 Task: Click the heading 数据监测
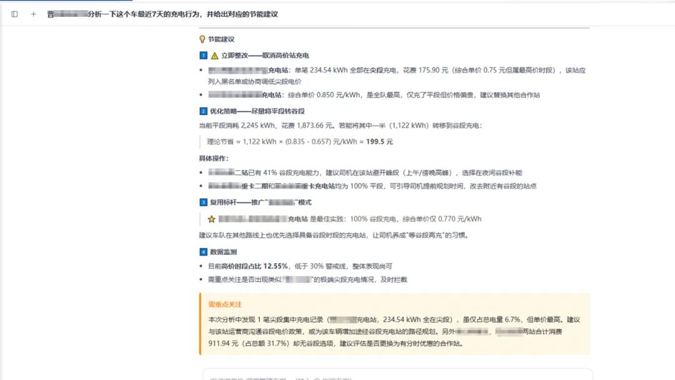223,252
